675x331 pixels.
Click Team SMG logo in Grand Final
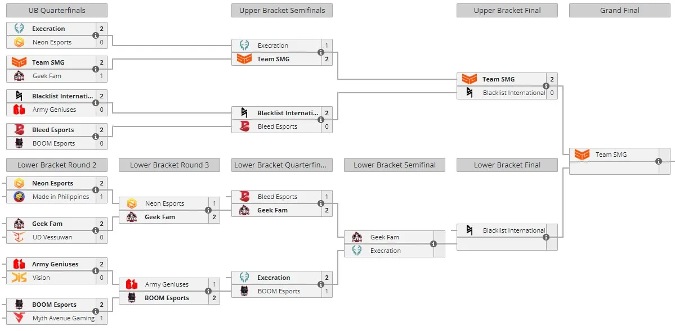[582, 155]
